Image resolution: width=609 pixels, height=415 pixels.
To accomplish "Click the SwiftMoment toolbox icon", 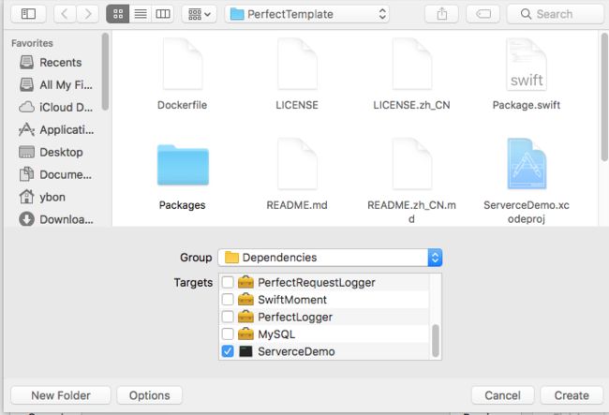I will (245, 300).
